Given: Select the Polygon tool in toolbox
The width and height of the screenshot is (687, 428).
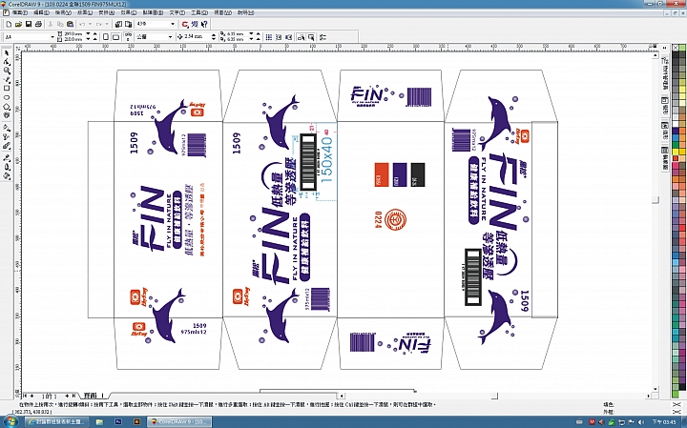Looking at the screenshot, I should (x=6, y=107).
